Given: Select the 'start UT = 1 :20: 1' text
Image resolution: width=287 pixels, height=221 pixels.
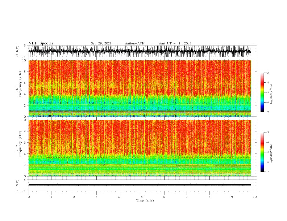Looking at the screenshot, I should click(x=175, y=43).
